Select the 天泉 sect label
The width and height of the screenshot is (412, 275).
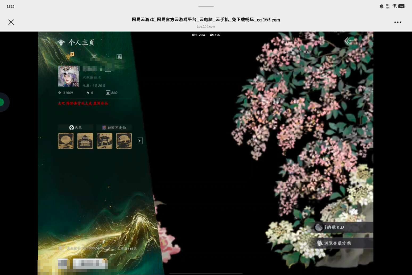pyautogui.click(x=75, y=128)
